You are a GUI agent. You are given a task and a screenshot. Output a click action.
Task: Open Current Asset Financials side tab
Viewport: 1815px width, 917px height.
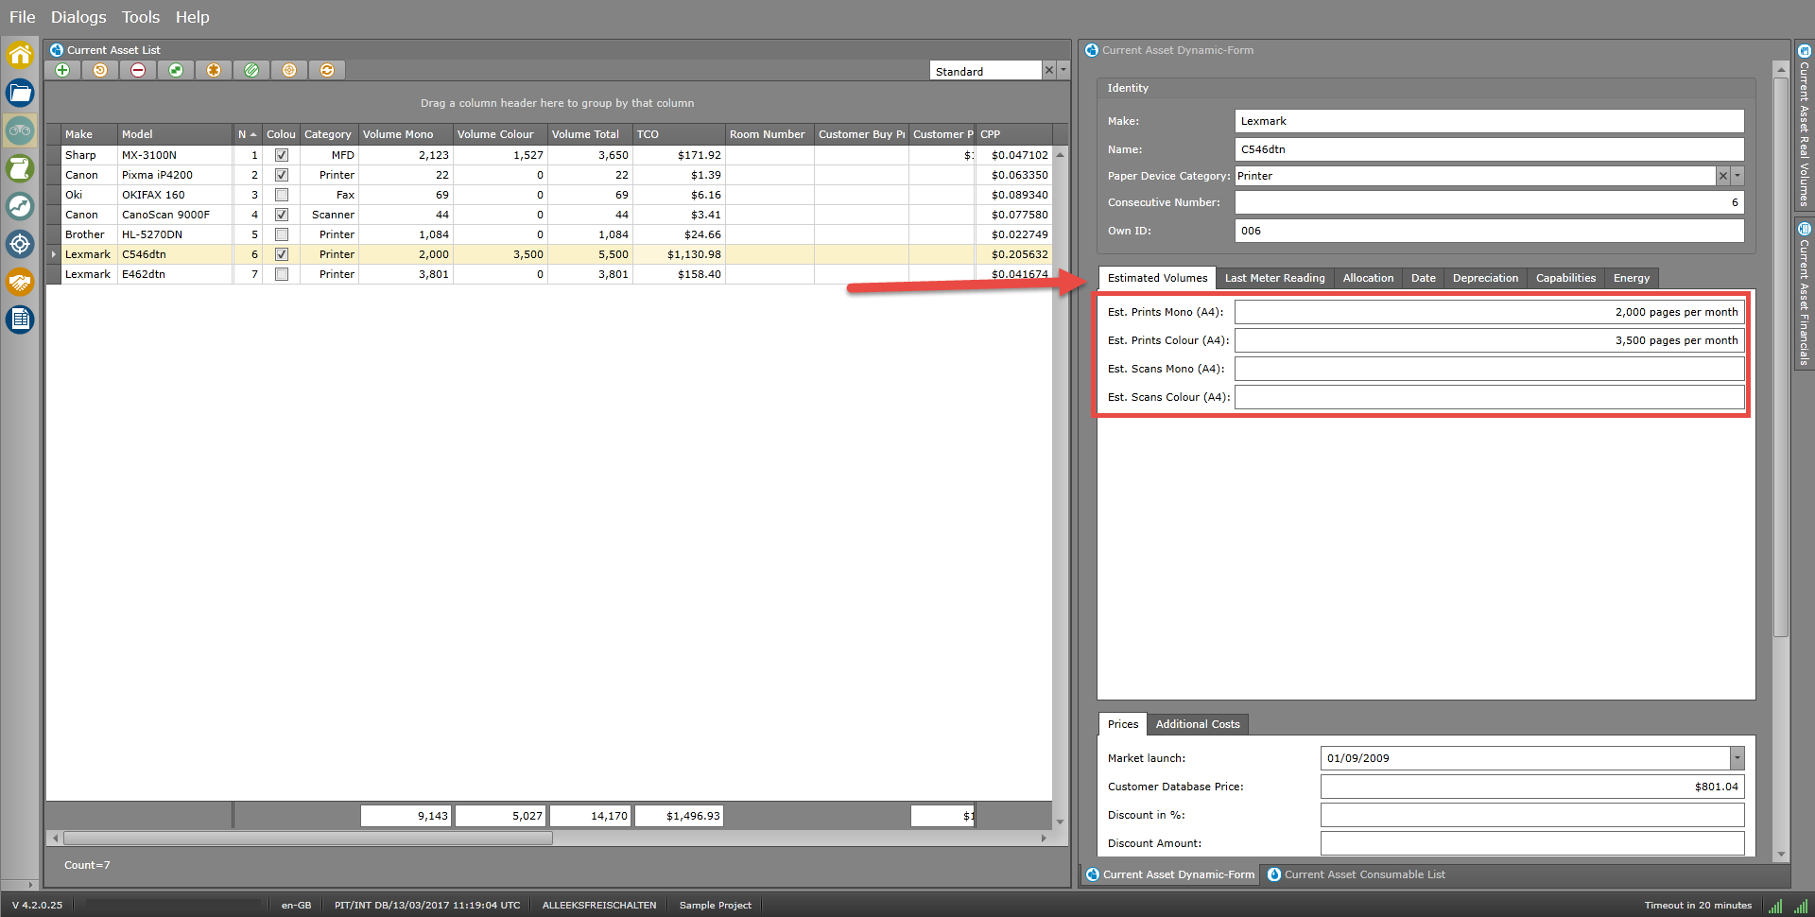(1804, 294)
